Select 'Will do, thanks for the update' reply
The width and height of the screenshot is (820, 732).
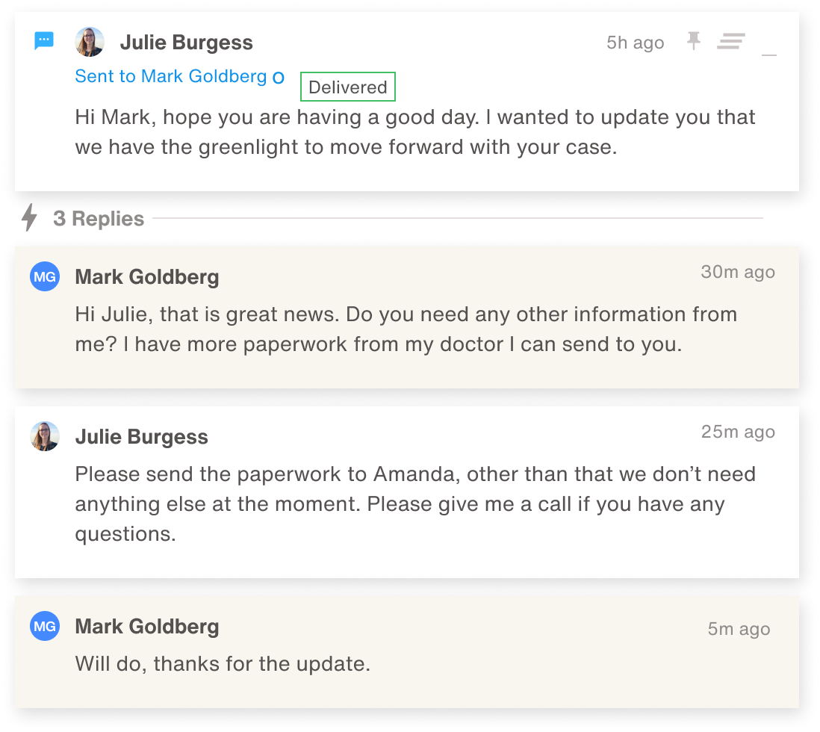(223, 664)
